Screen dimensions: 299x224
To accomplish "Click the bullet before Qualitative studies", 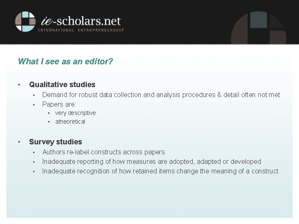I will 20,85.
